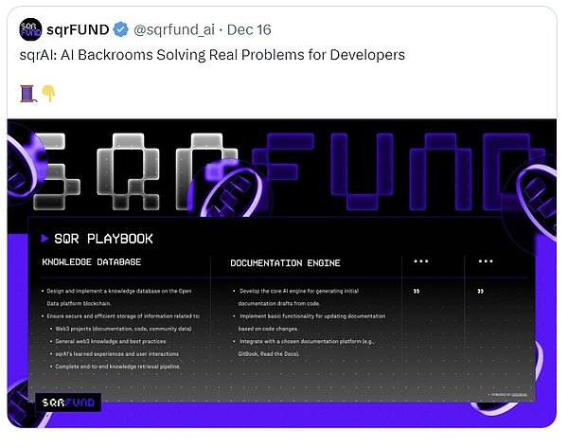Click the purple FUND lettering in the banner
This screenshot has width=568, height=448.
(x=398, y=170)
